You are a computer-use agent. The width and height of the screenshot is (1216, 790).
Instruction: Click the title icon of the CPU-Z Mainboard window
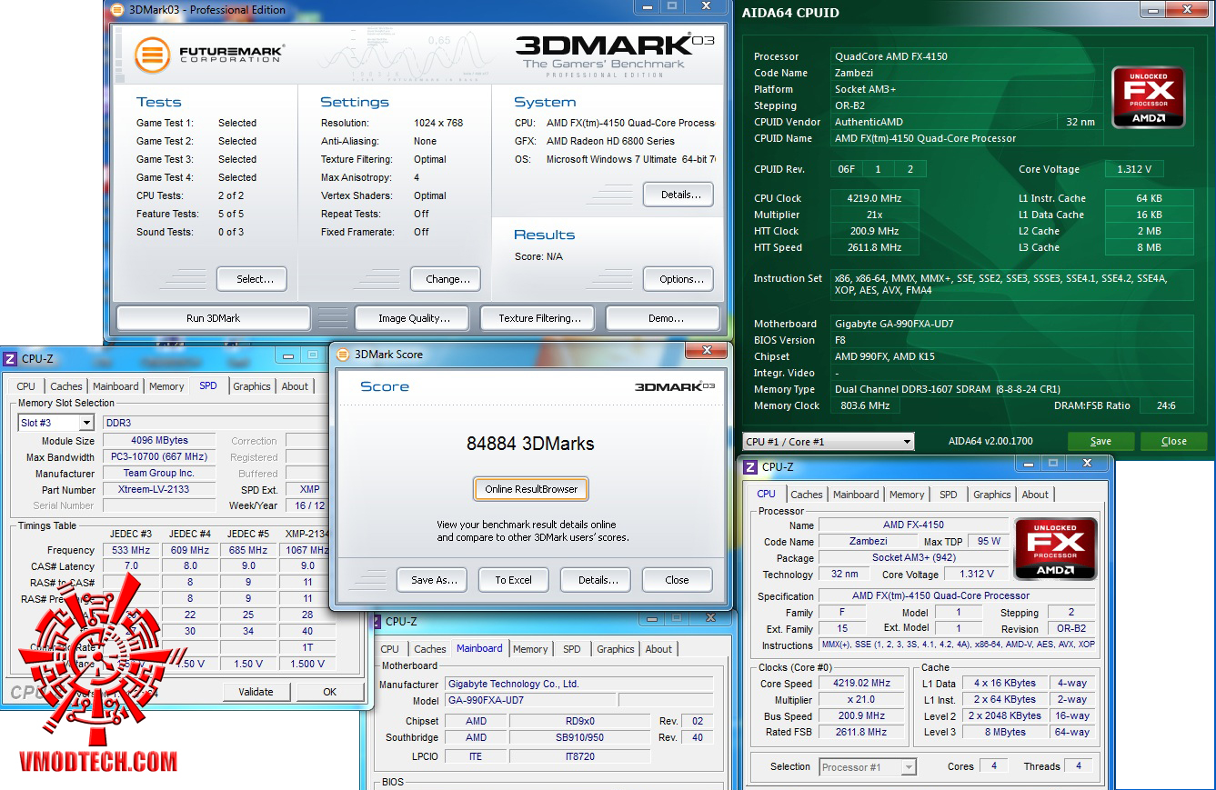pos(376,622)
